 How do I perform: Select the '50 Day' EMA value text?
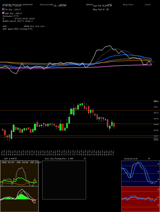[13, 9]
